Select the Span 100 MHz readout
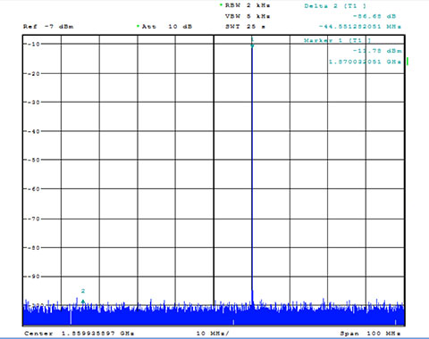Viewport: 429px width, 339px height. tap(370, 334)
